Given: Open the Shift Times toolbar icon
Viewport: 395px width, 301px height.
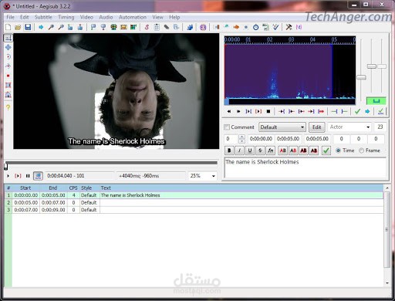Looking at the screenshot, I should click(x=216, y=27).
